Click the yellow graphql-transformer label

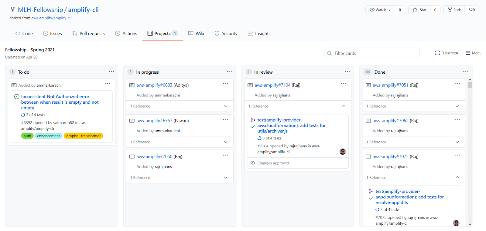(84, 136)
